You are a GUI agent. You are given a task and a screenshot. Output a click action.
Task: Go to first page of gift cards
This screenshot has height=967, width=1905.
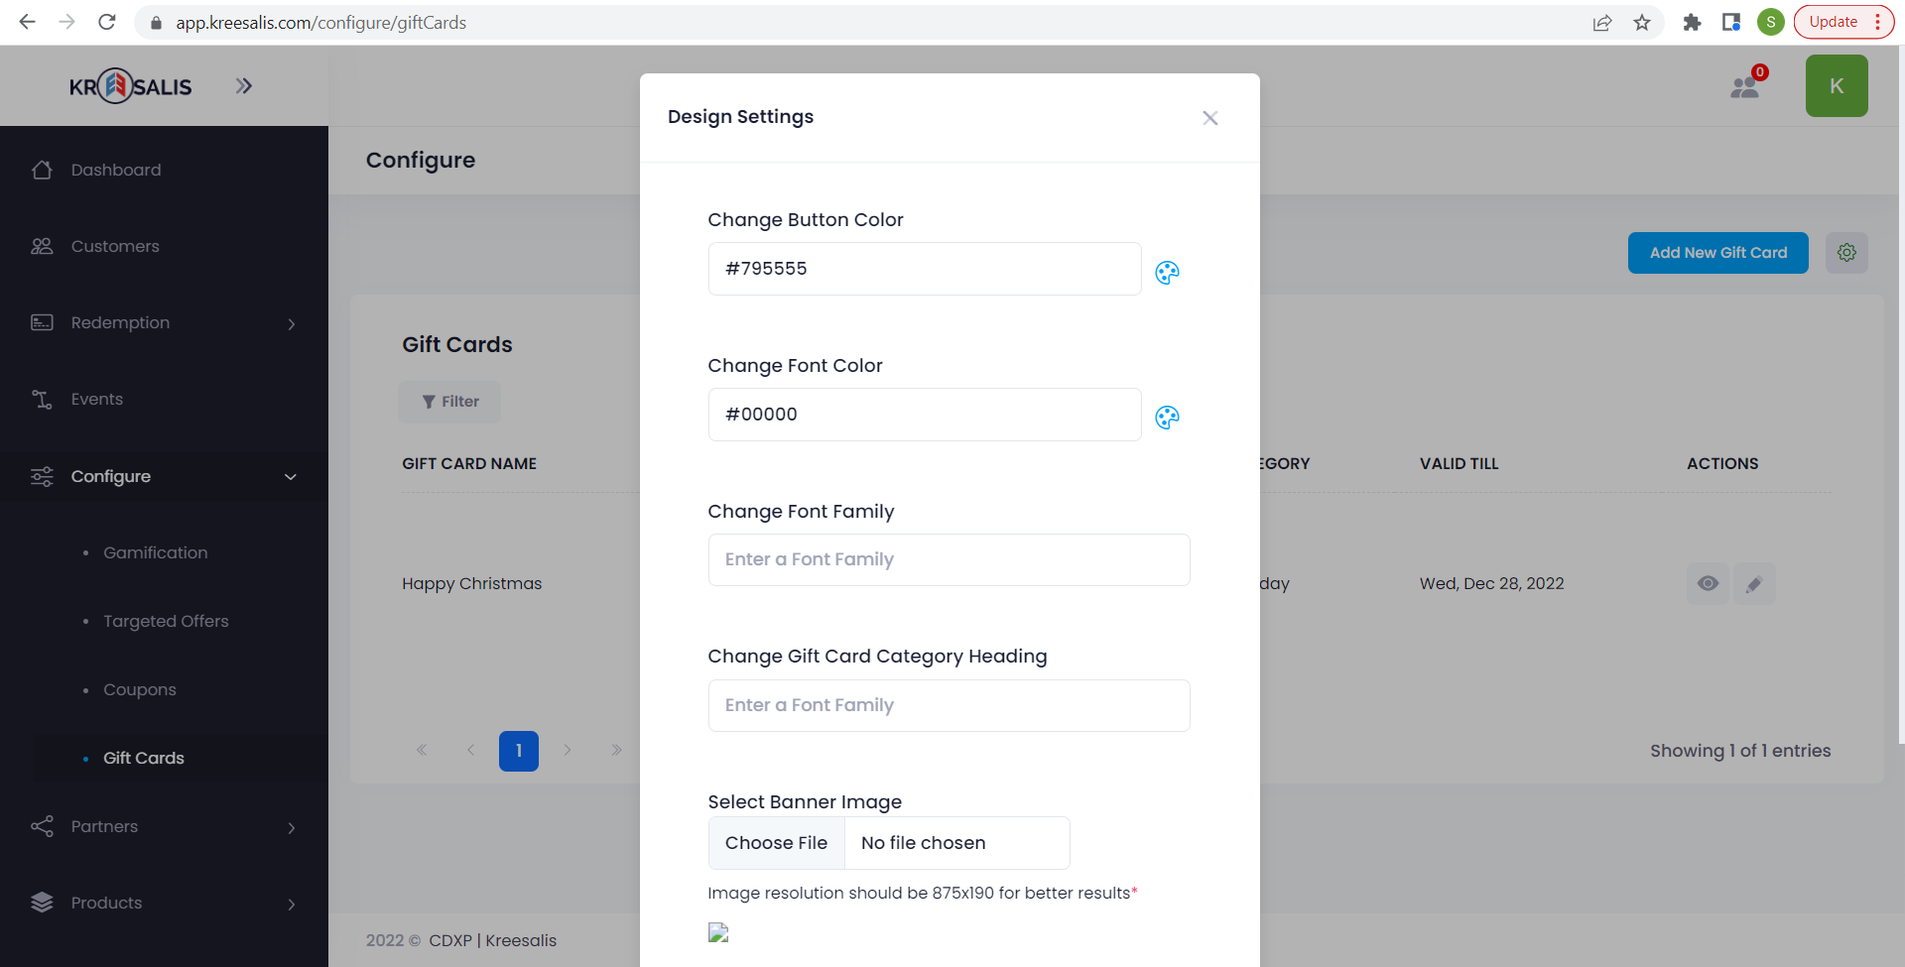coord(422,750)
